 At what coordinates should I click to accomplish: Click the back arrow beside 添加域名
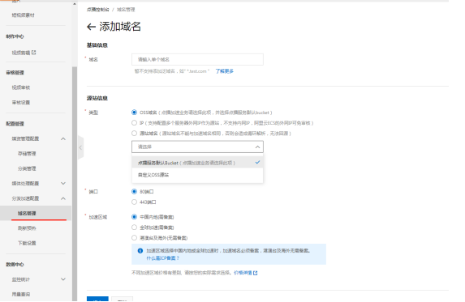[91, 27]
